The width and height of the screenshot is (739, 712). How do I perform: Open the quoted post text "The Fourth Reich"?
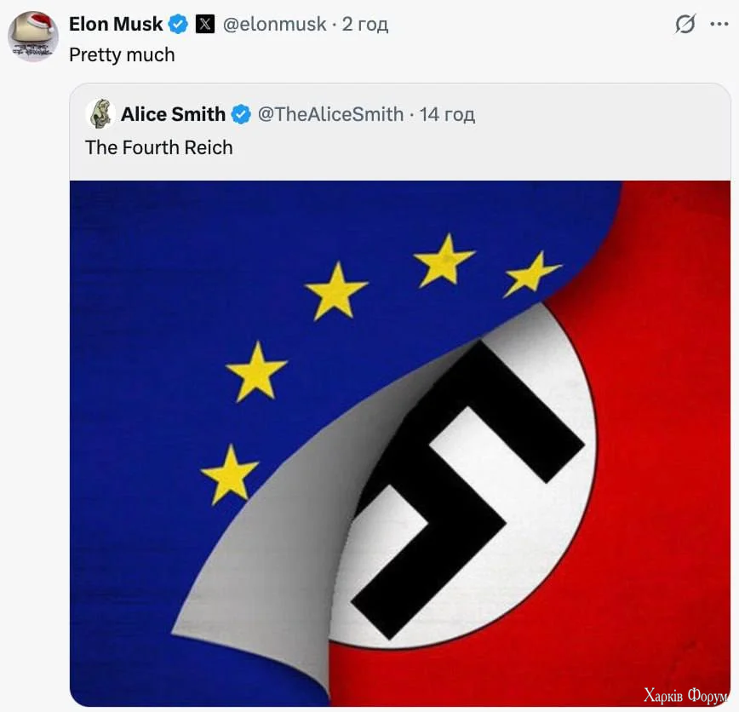[x=159, y=147]
